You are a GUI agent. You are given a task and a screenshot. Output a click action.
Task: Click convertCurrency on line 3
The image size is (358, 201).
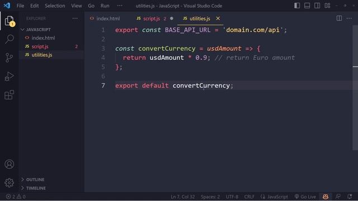167,49
